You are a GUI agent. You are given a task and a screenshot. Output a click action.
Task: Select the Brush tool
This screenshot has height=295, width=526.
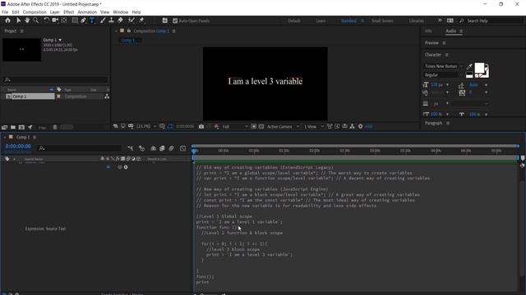pos(103,20)
